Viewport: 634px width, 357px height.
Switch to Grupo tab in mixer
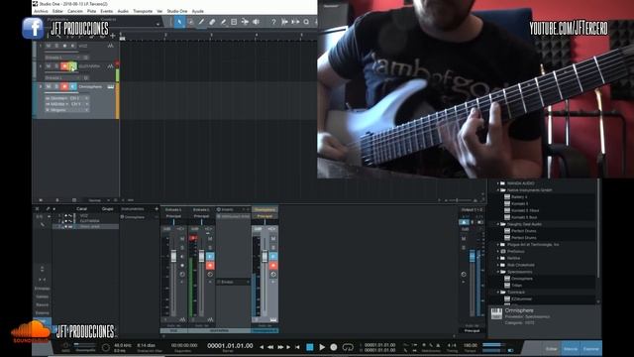[107, 209]
